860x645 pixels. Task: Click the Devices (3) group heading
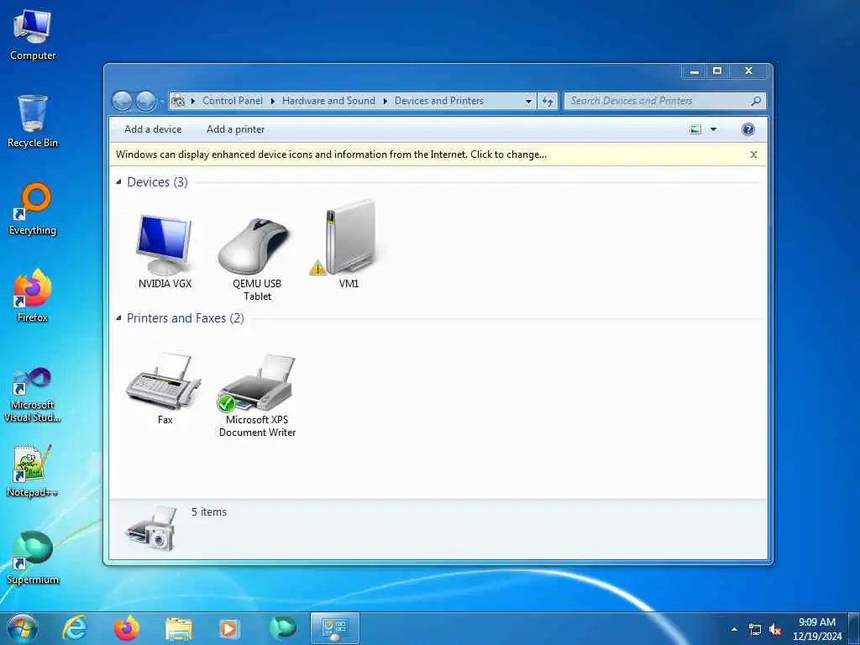pos(157,182)
